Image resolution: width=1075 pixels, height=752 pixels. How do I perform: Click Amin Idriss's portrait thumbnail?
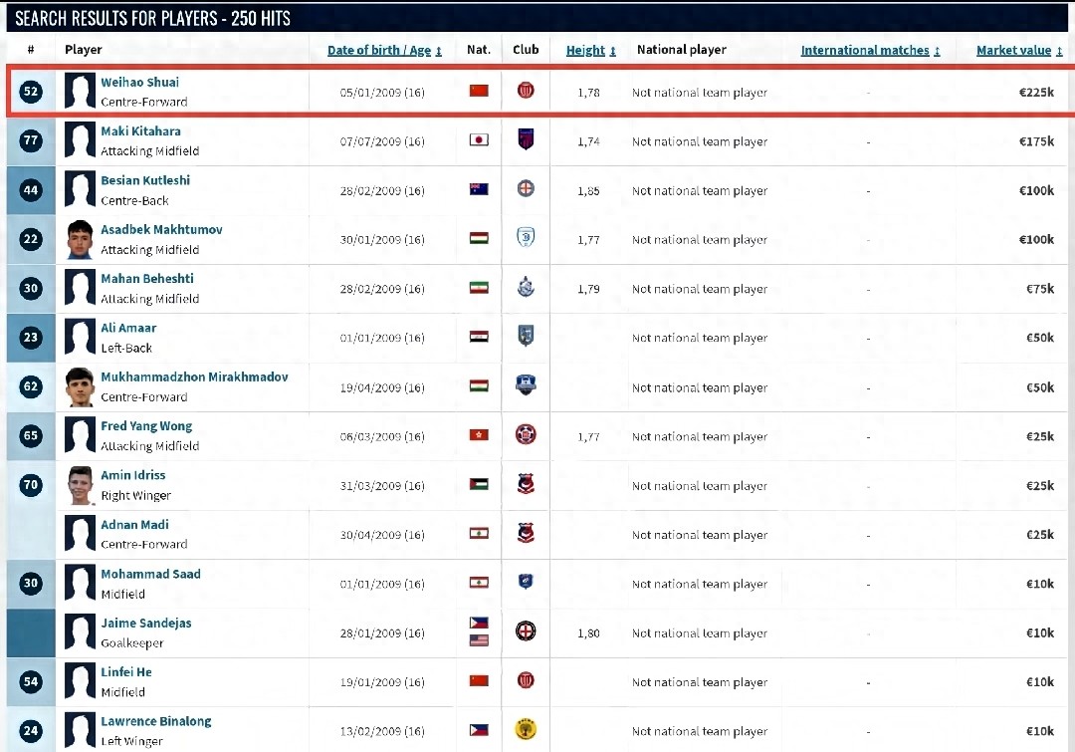(80, 486)
